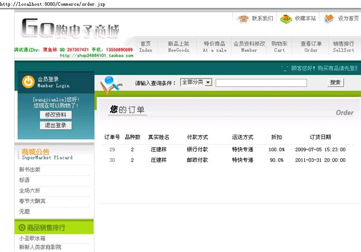Open the 购物车 Cart nav tab
361x252 pixels.
279,46
